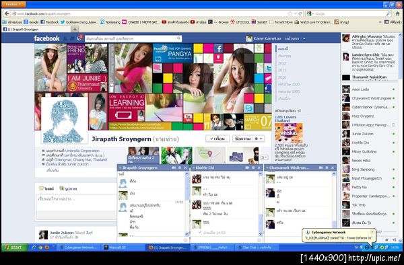This screenshot has height=265, width=404.
Task: Open the Facebook messages icon in header
Action: [x=72, y=38]
